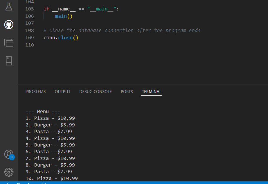The height and width of the screenshot is (184, 268).
Task: Click terminal line "4. Pizza - $10.99"
Action: click(x=50, y=138)
